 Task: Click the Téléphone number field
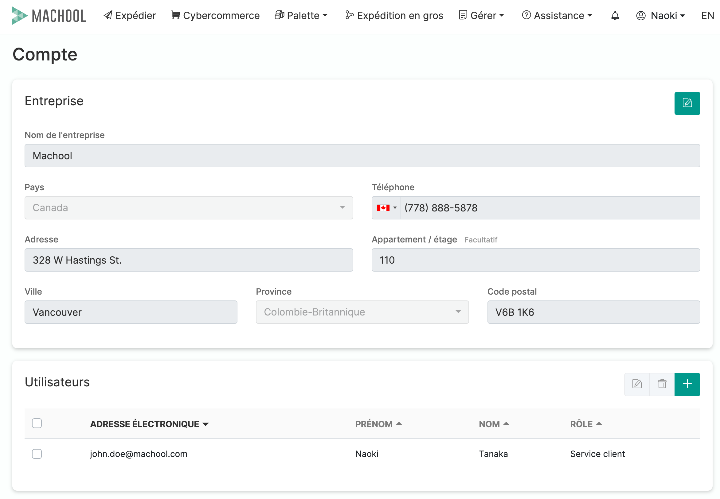pyautogui.click(x=550, y=207)
